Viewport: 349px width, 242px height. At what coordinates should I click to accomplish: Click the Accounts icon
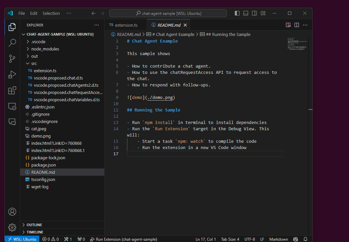point(12,212)
